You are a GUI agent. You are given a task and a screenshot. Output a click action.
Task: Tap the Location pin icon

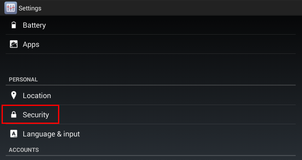pyautogui.click(x=14, y=95)
